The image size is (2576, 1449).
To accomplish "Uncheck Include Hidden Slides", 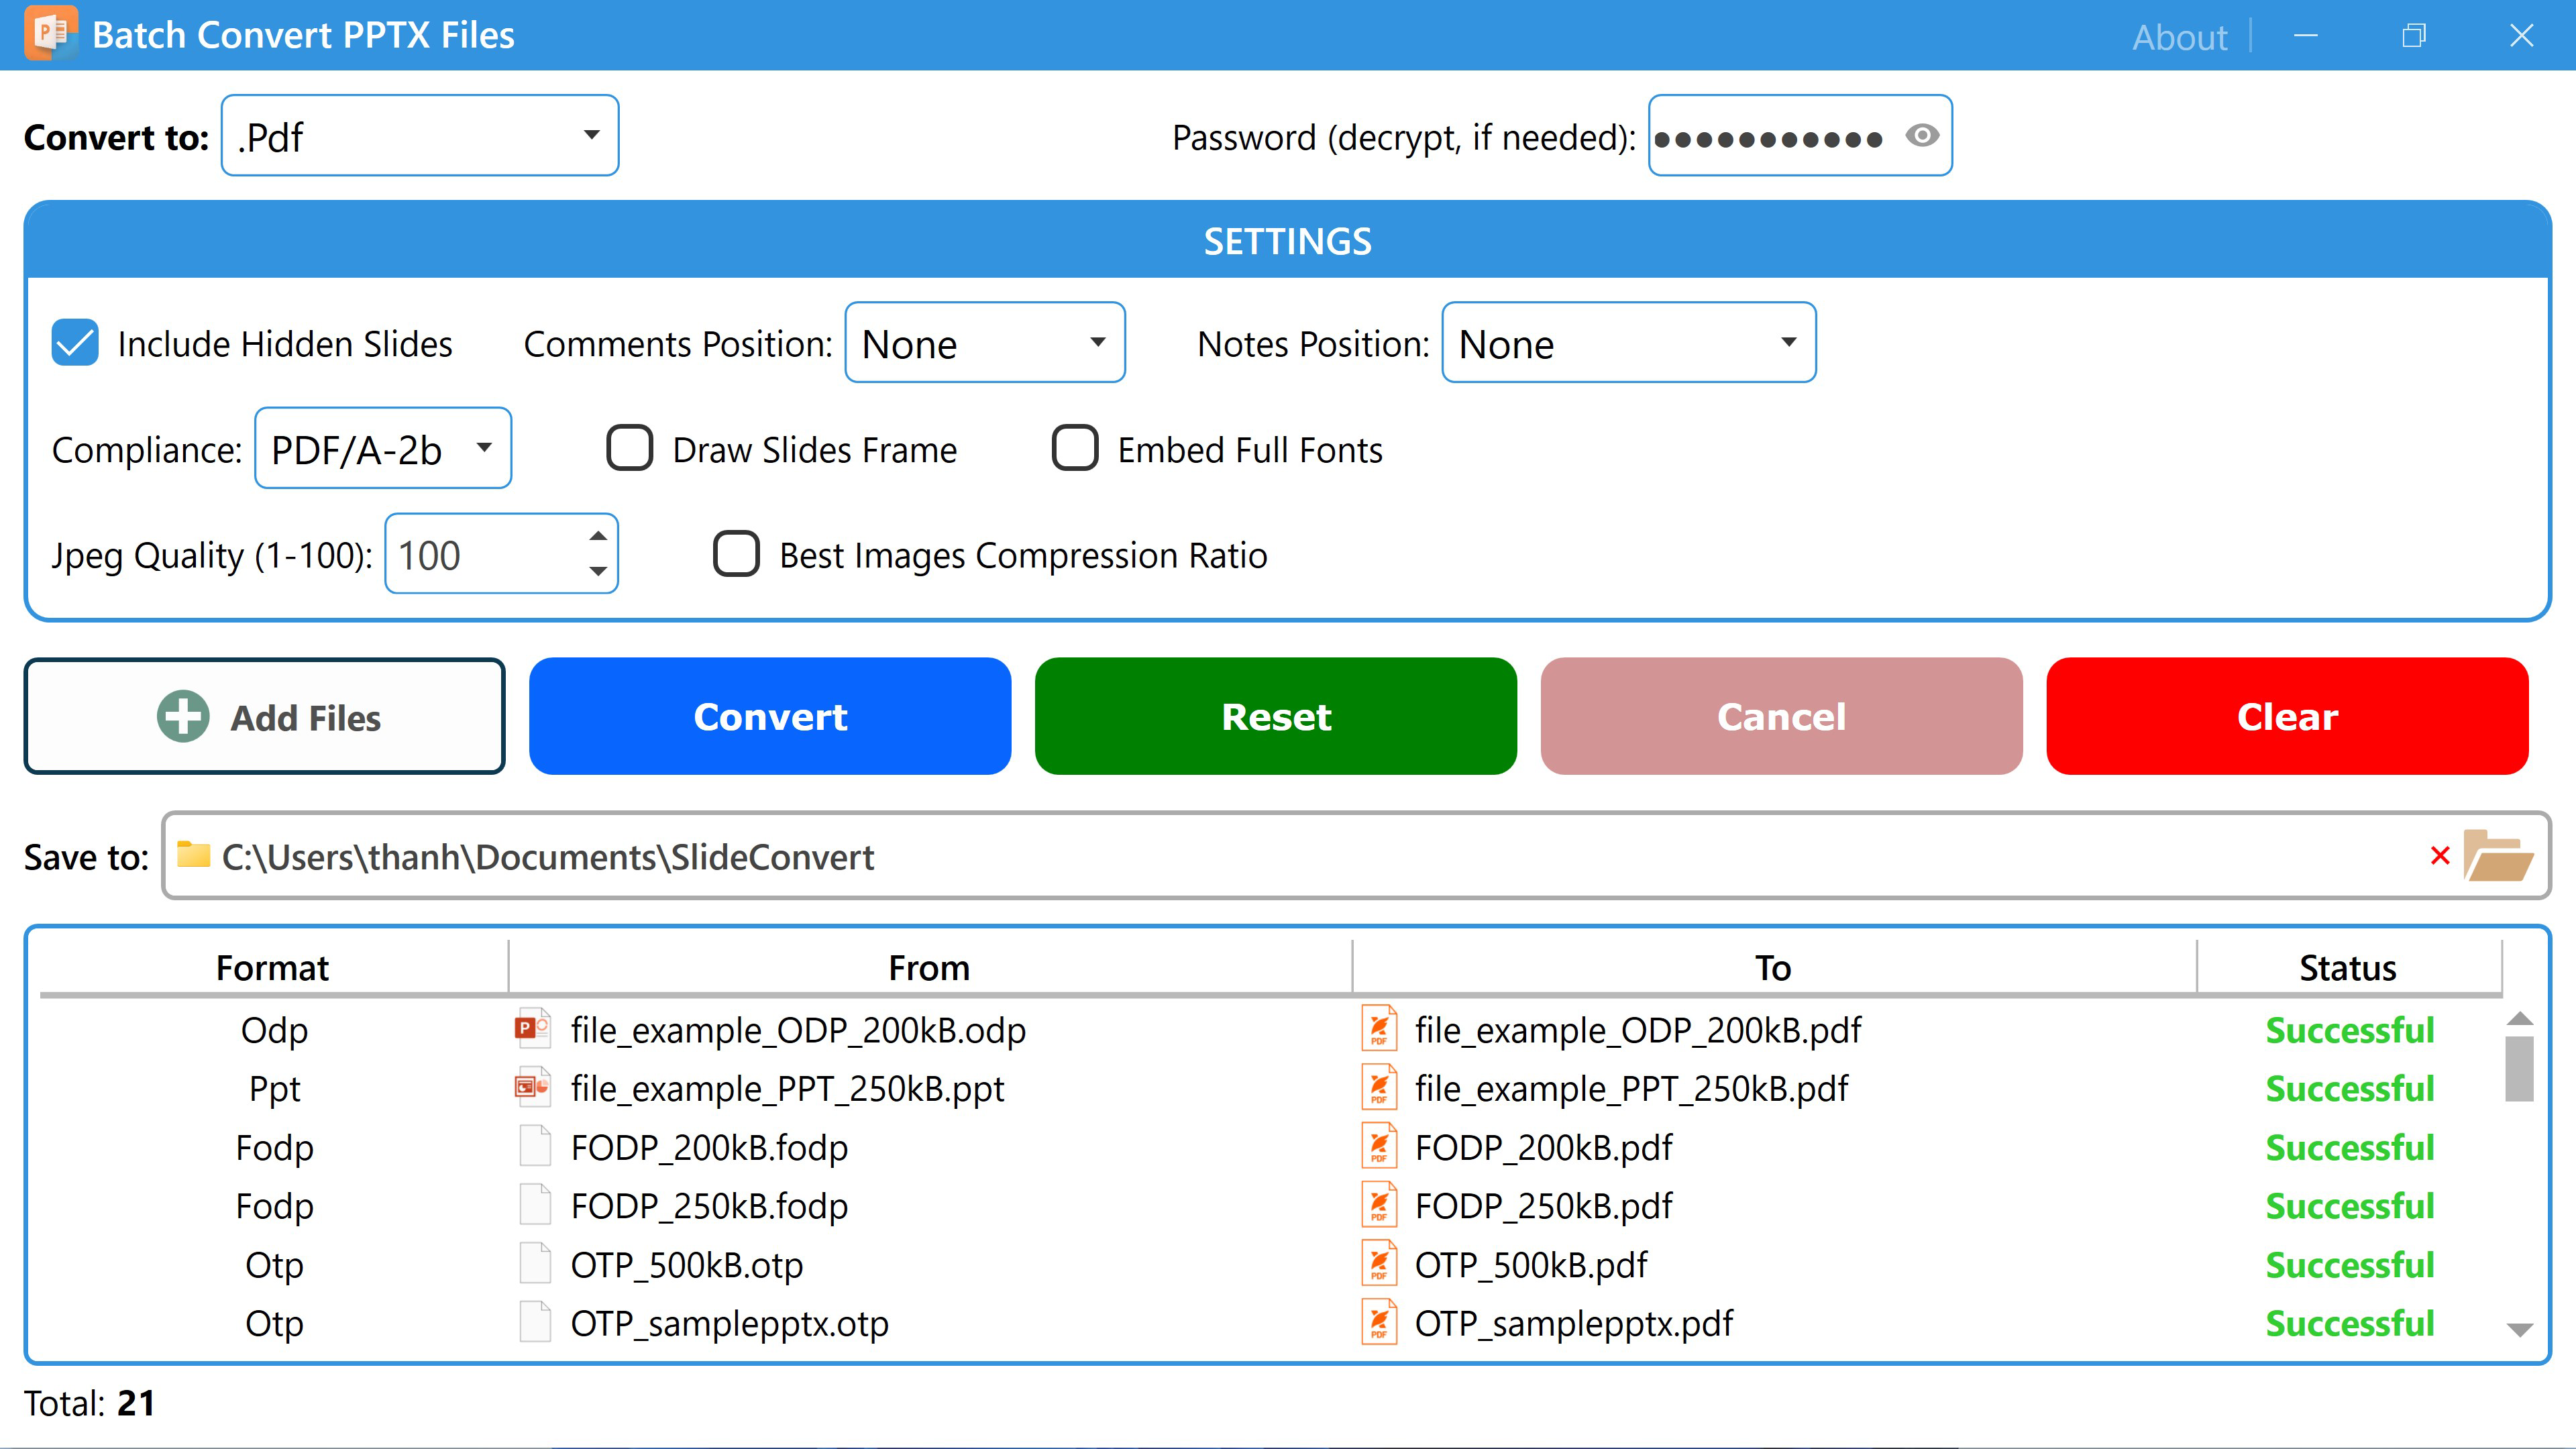I will (75, 343).
